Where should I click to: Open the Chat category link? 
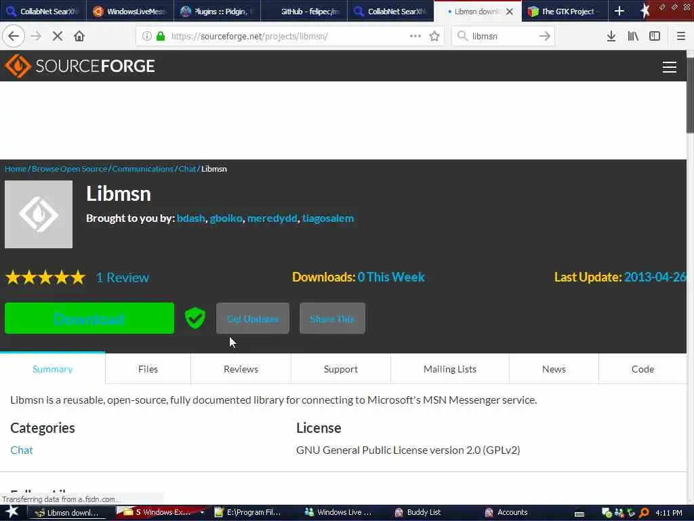[x=21, y=450]
